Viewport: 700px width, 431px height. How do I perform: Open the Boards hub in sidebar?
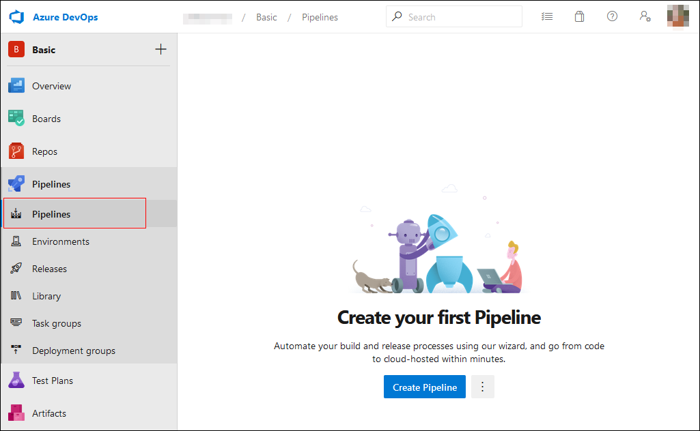[46, 119]
